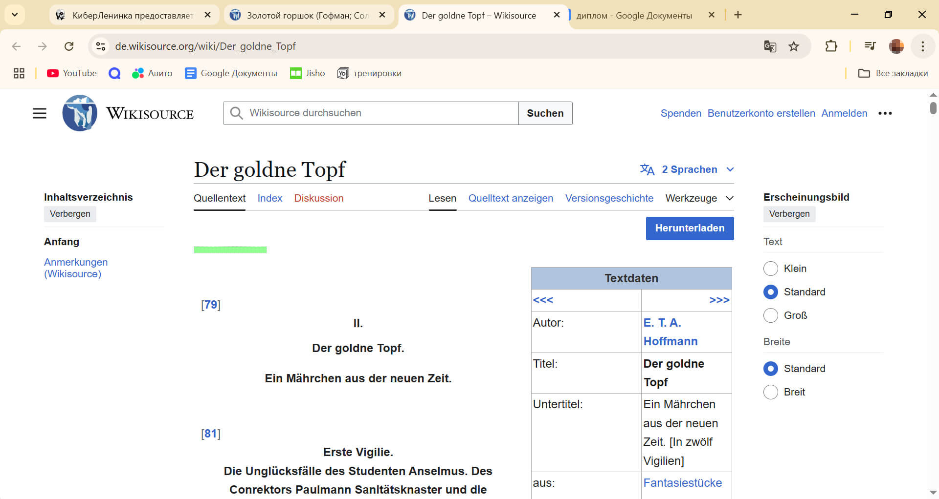
Task: Click Benutzerkonto erstellen link
Action: click(761, 113)
